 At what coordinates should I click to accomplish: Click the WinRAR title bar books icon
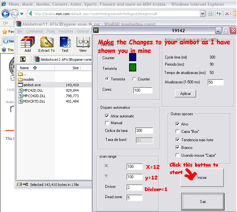tap(19, 24)
